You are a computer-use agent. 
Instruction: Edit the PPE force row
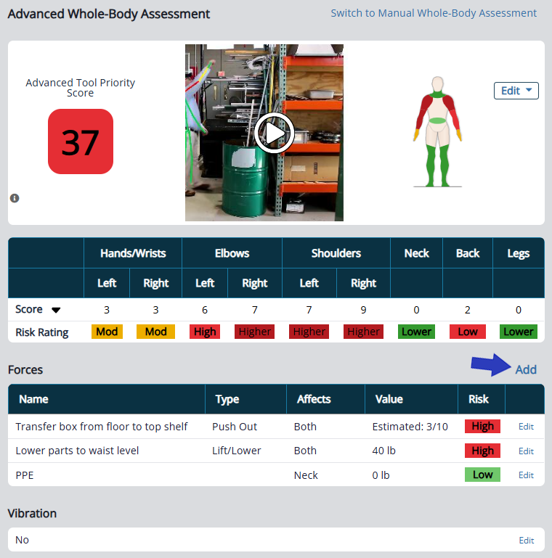(x=526, y=475)
